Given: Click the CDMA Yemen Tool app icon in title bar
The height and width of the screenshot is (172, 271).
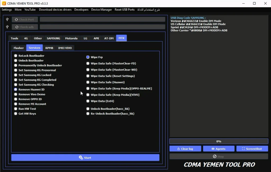Looking at the screenshot, I should click(x=4, y=3).
